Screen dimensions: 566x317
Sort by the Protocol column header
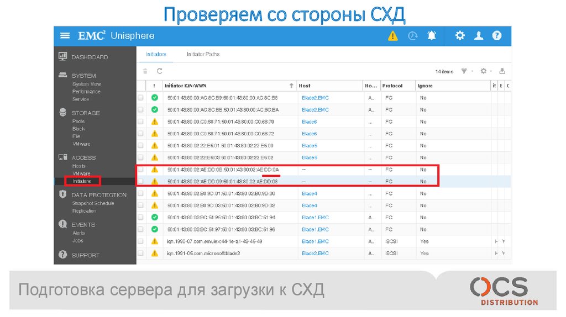tap(392, 86)
